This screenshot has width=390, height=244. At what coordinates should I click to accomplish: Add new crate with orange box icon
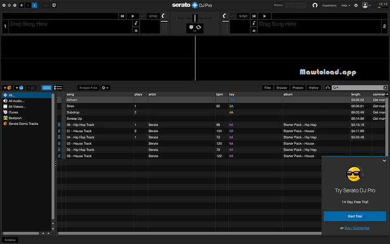pyautogui.click(x=7, y=87)
